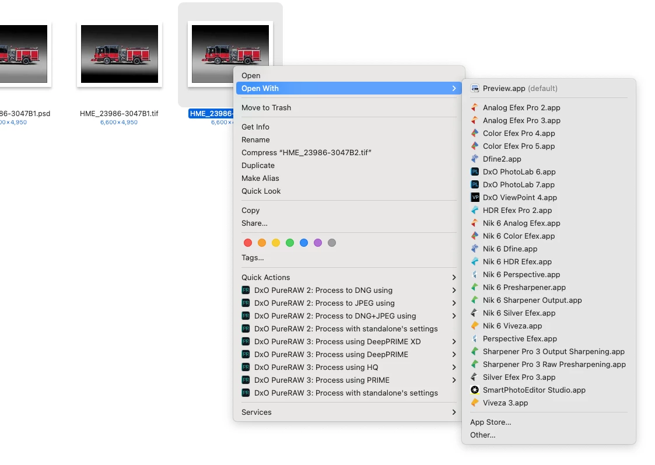655x465 pixels.
Task: Select Copy menu item
Action: (x=349, y=210)
